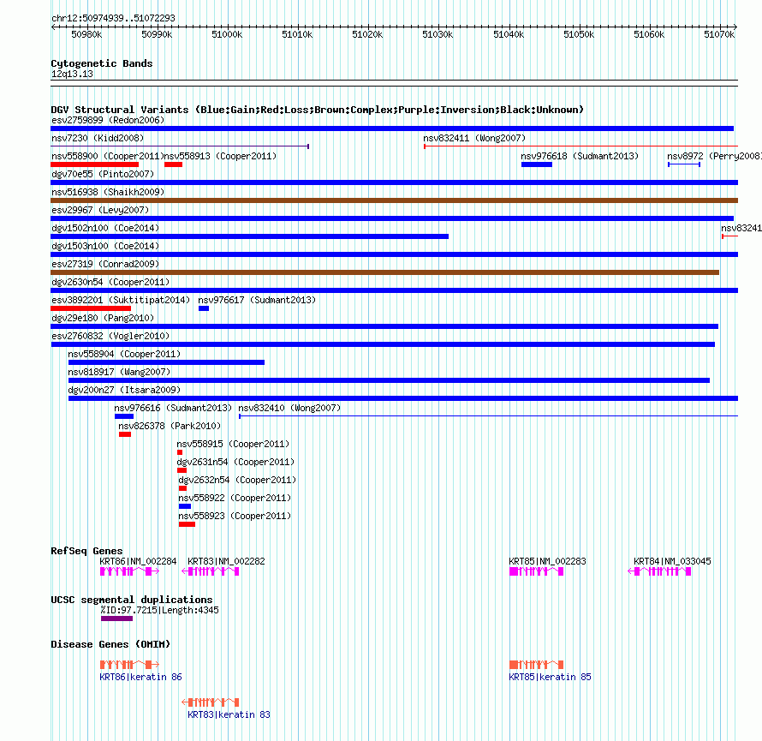Click the nsv976616 (Sudmant2013) blue bar
The width and height of the screenshot is (762, 741).
click(x=124, y=416)
